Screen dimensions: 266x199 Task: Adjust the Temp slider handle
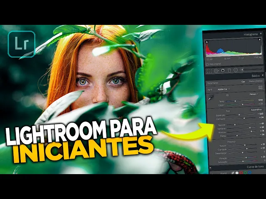coord(235,101)
